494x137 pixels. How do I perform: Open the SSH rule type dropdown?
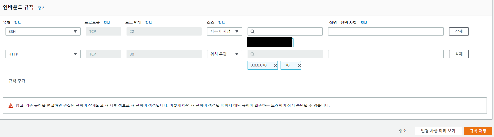pos(43,31)
